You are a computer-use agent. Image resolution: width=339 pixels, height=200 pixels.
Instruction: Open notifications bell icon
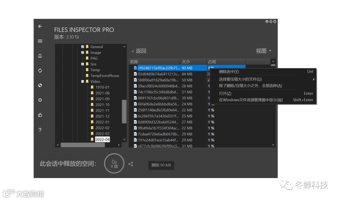click(40, 56)
